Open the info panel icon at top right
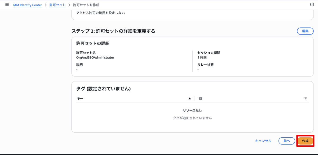 coord(312,5)
